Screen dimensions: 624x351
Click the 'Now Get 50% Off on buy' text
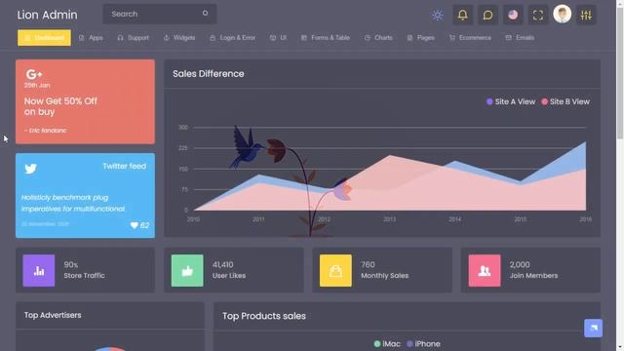[60, 106]
